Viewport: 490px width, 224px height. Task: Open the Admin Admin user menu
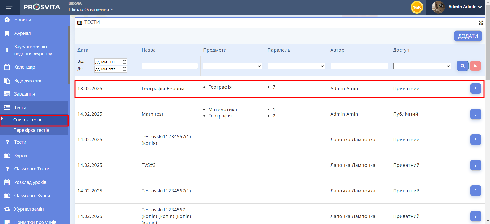tap(465, 7)
